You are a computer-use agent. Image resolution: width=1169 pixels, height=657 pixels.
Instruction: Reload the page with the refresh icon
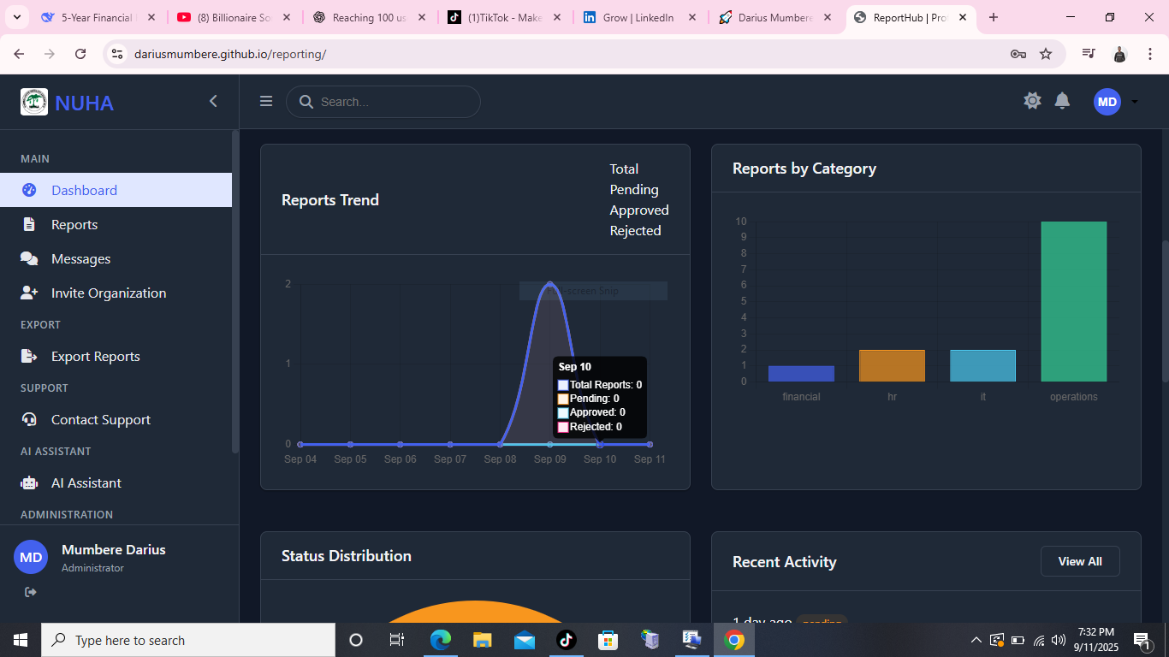(80, 54)
